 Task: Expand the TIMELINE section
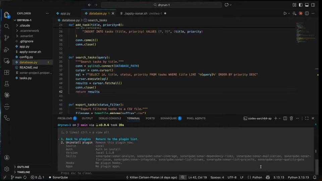click(23, 172)
